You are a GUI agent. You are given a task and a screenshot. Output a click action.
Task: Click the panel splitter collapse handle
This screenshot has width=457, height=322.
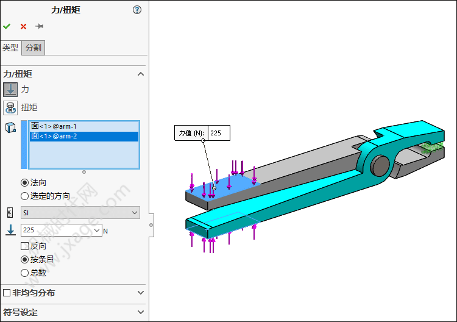click(151, 225)
